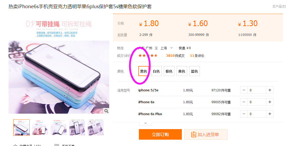
Task: Choose the 粉色 color option
Action: [x=169, y=71]
